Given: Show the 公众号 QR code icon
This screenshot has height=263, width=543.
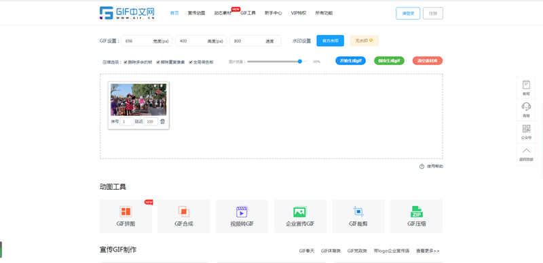Looking at the screenshot, I should (526, 129).
